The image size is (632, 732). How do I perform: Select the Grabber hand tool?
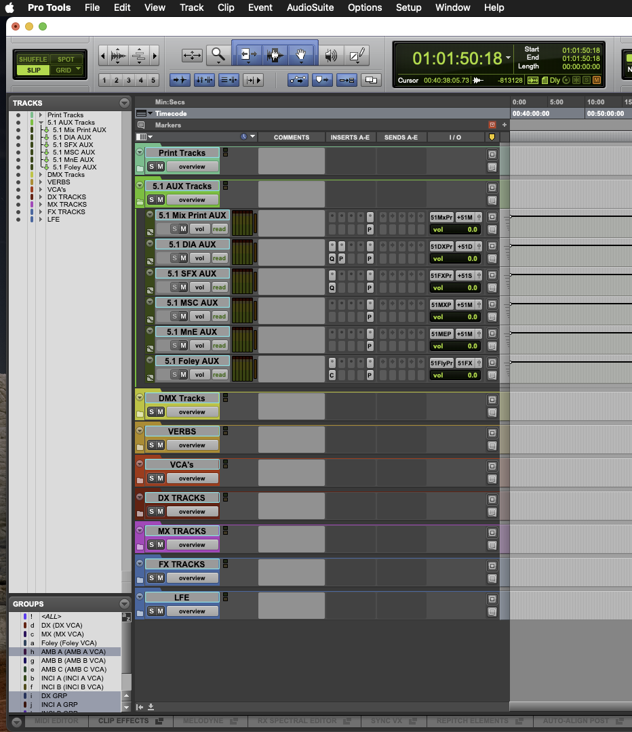[x=301, y=56]
